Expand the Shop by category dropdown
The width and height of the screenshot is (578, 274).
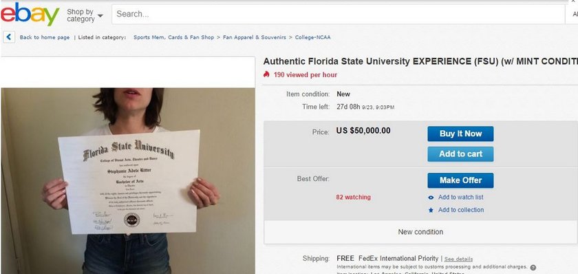click(x=85, y=15)
